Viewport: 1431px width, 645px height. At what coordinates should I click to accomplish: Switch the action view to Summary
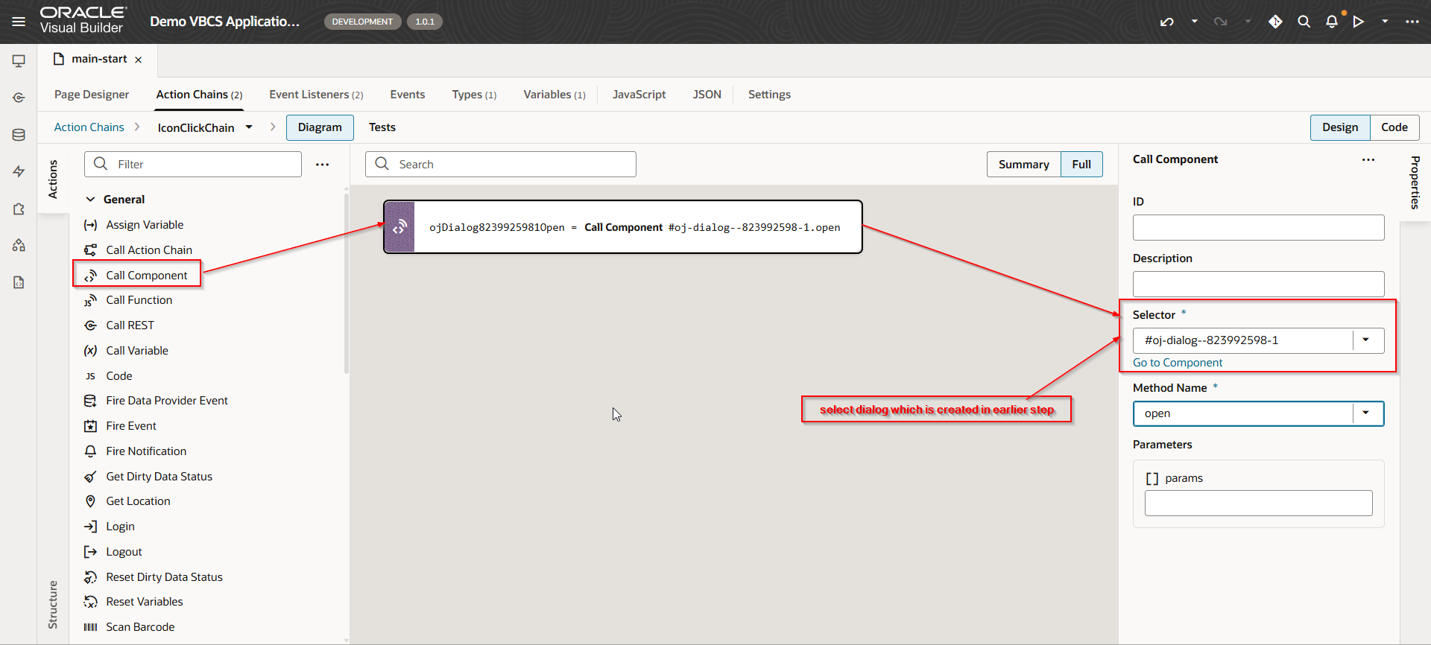point(1023,165)
